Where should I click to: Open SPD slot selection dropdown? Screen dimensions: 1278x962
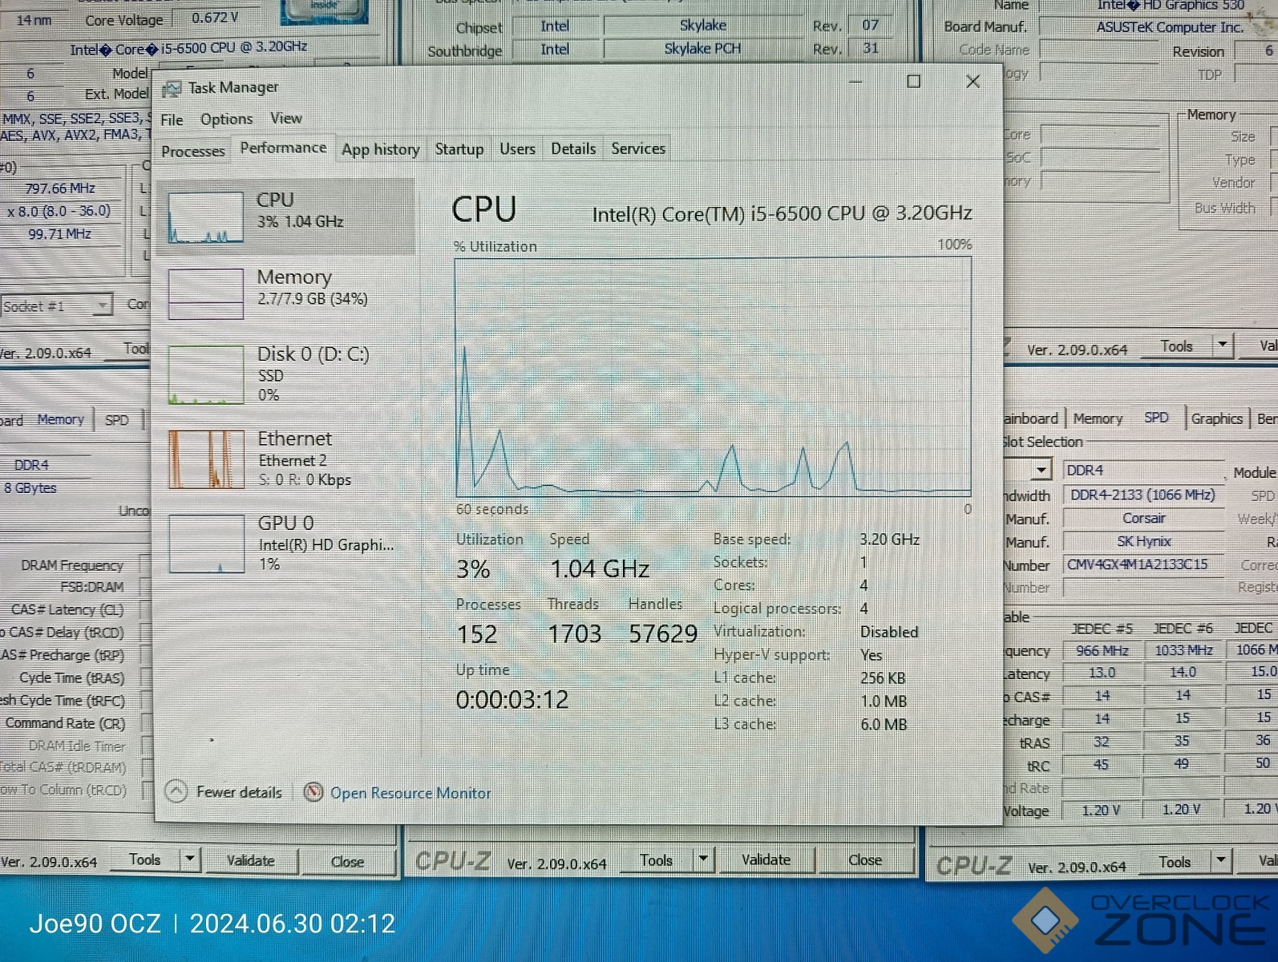click(x=1041, y=470)
